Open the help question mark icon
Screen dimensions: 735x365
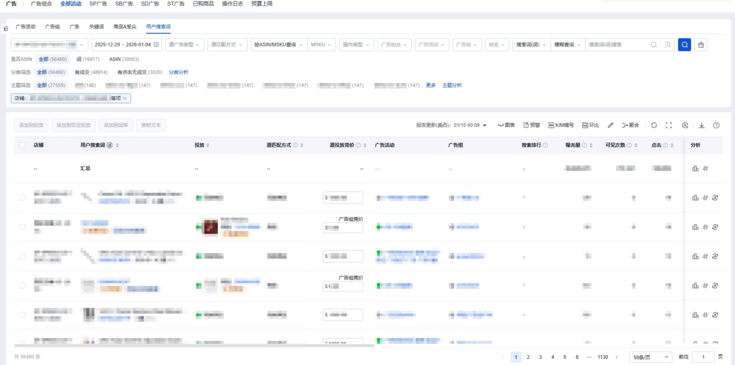tap(716, 125)
